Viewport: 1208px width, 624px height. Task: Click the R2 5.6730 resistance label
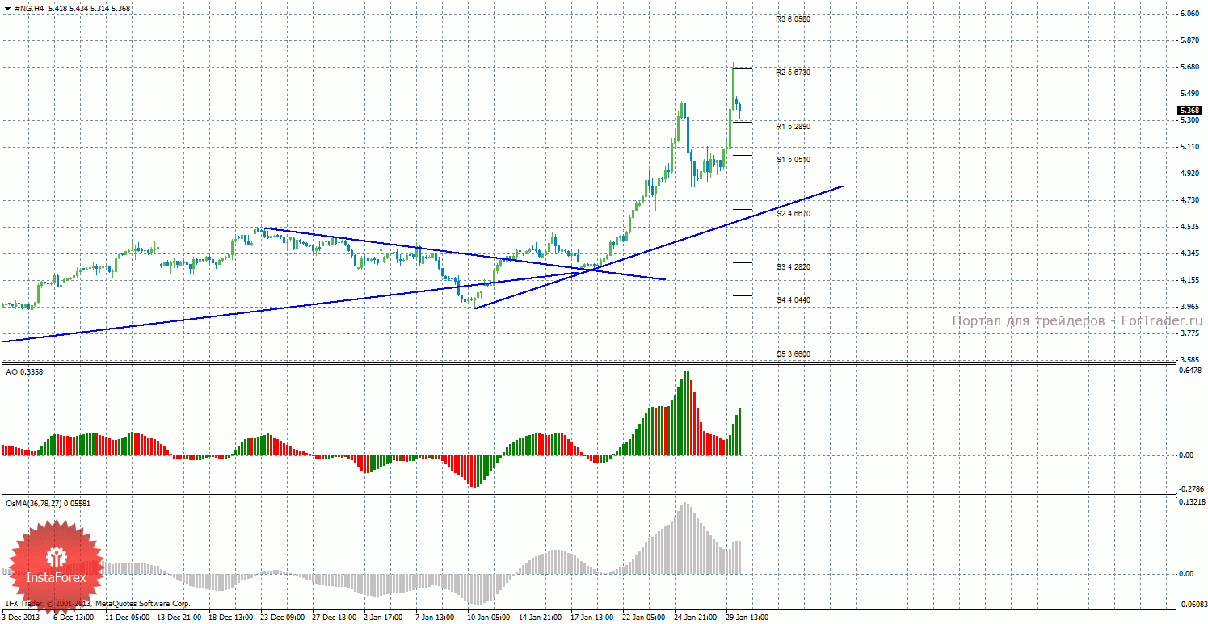click(793, 73)
